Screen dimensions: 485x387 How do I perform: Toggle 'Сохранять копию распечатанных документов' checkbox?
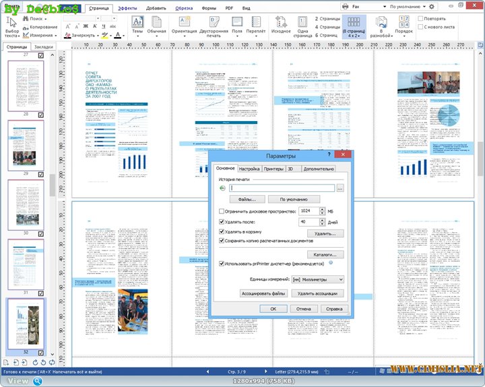(x=222, y=240)
